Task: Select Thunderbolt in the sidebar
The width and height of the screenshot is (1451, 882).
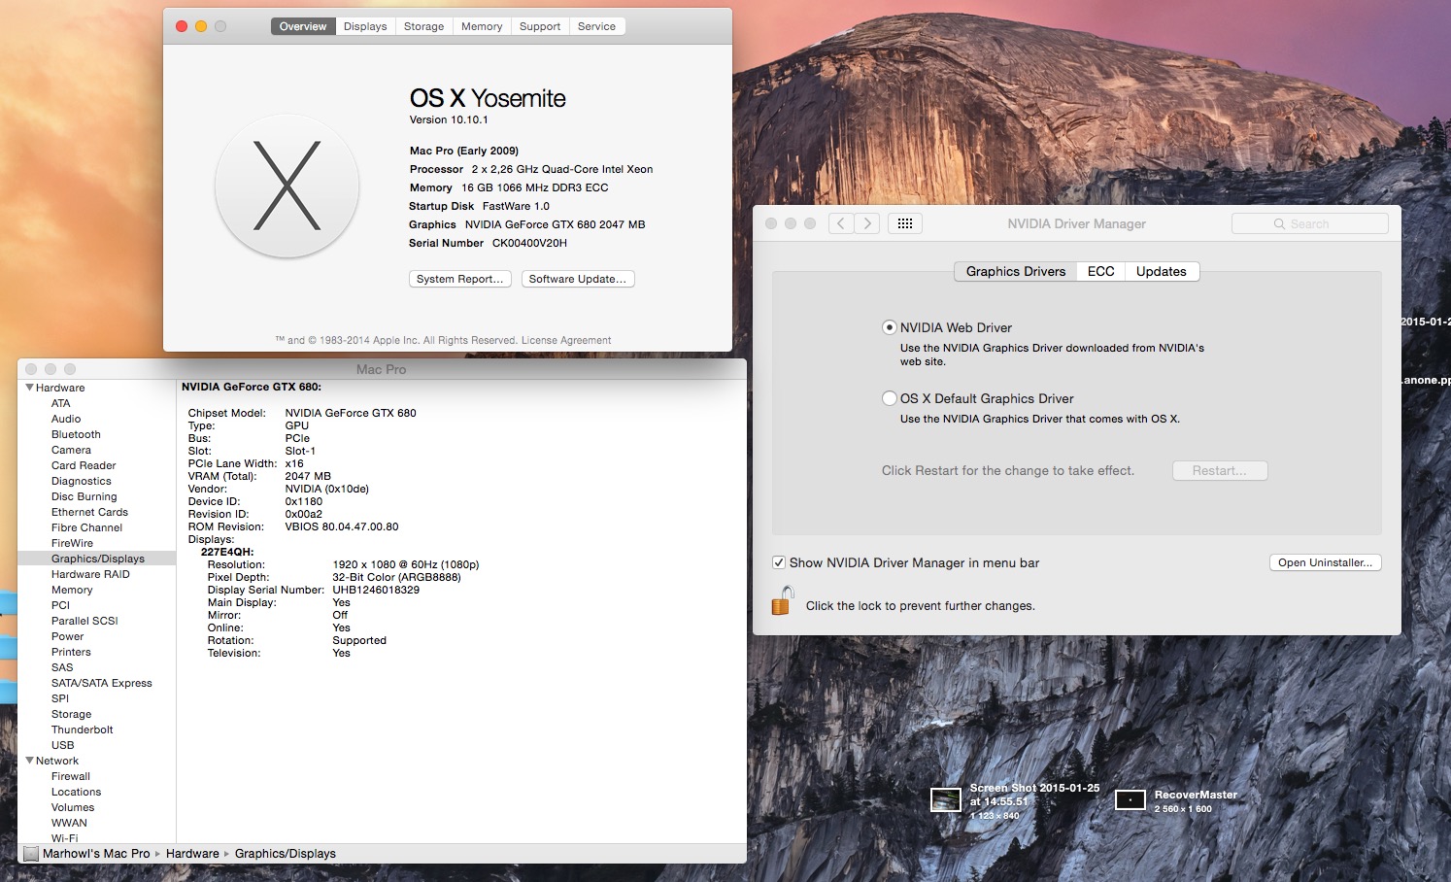Action: coord(83,729)
